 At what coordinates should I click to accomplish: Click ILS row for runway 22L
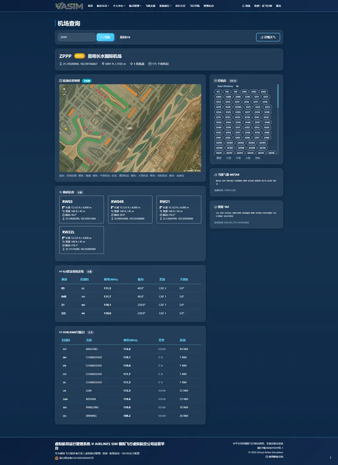(130, 313)
